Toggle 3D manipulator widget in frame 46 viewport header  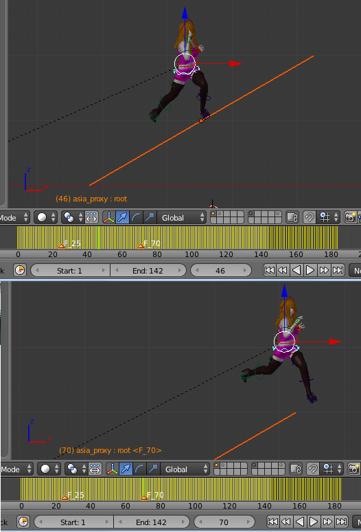click(x=108, y=217)
